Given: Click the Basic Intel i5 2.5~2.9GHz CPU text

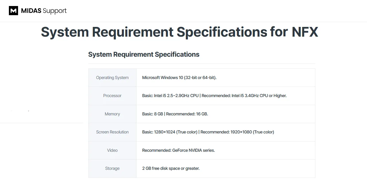Looking at the screenshot, I should [x=170, y=96].
